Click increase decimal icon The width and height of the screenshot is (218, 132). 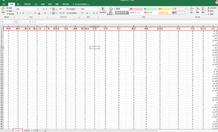(94, 13)
